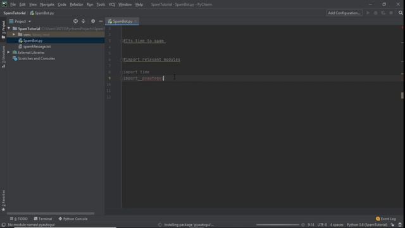Click Python 3.8 interpreter selector
The image size is (405, 228).
[x=367, y=225]
